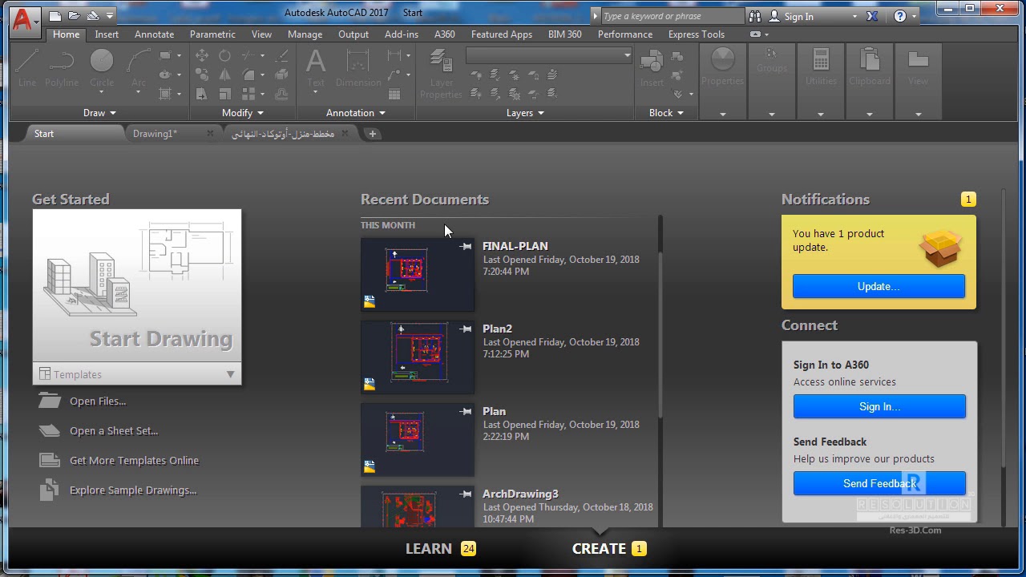Click the Send Feedback button
The height and width of the screenshot is (577, 1026).
[879, 483]
